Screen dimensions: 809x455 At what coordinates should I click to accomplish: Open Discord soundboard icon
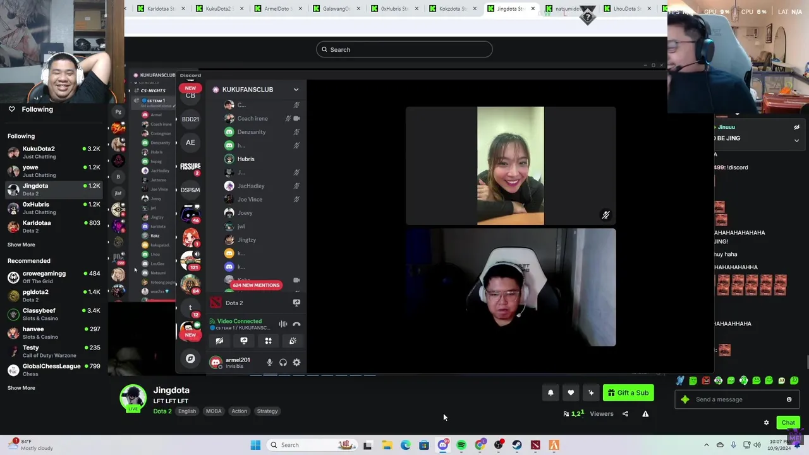coord(293,341)
